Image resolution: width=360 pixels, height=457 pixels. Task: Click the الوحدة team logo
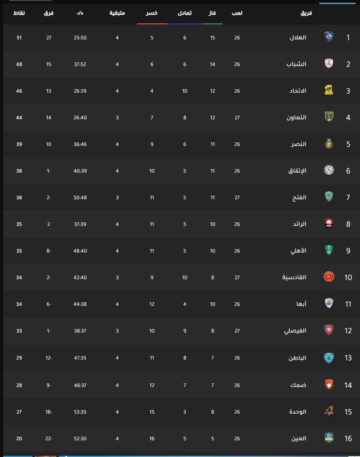click(329, 411)
